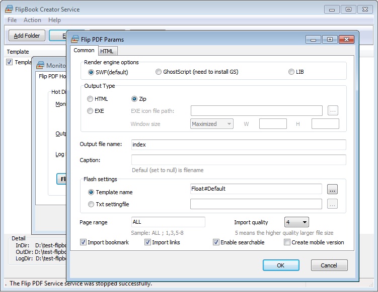Browse for EXE icon file path

click(333, 110)
